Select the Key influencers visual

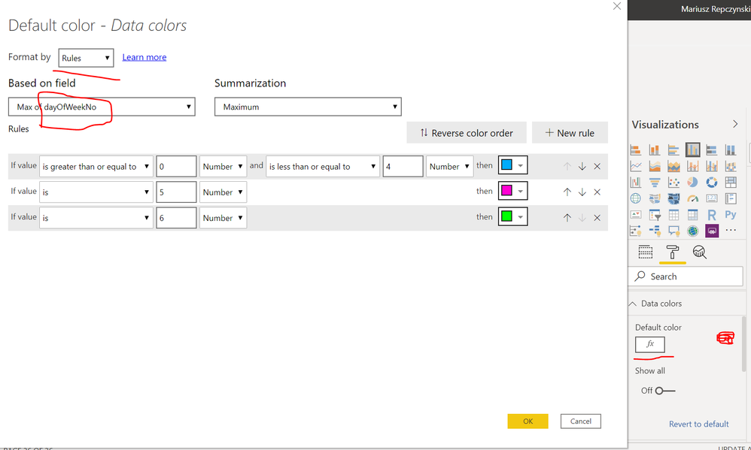click(x=636, y=231)
